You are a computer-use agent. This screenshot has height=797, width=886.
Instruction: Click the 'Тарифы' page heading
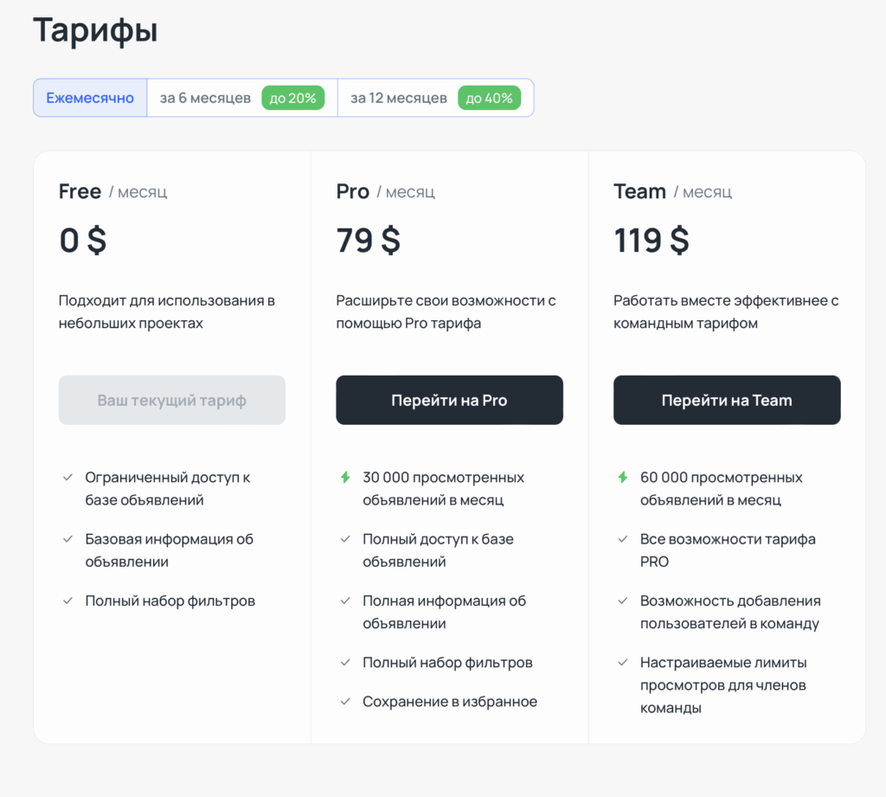click(x=95, y=30)
